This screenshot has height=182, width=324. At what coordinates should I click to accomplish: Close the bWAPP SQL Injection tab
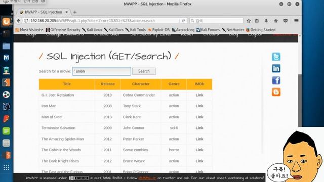[66, 12]
